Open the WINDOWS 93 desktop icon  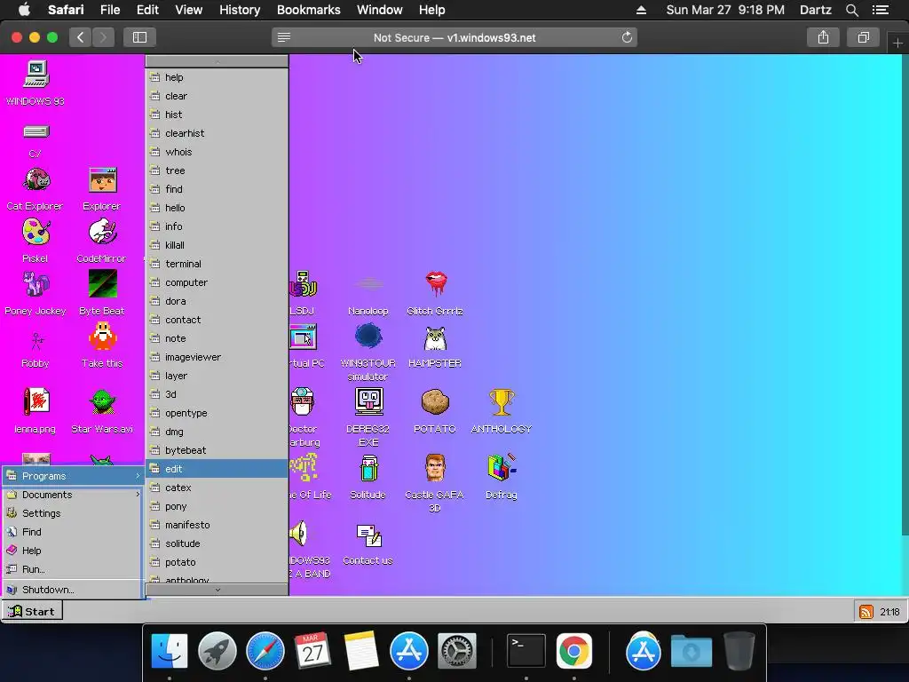click(36, 83)
